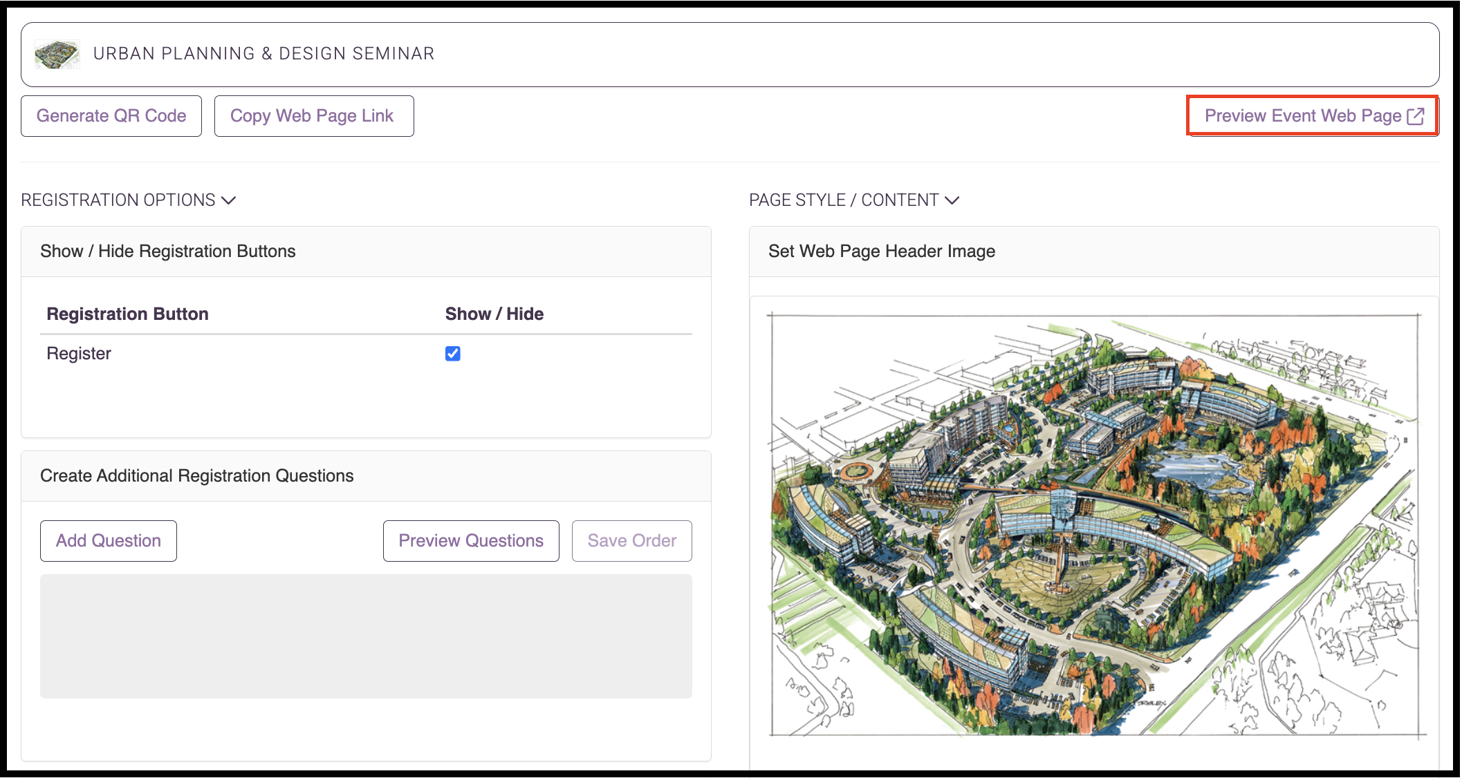Click the external link icon beside Preview Event Web Page
This screenshot has width=1462, height=778.
(x=1416, y=116)
